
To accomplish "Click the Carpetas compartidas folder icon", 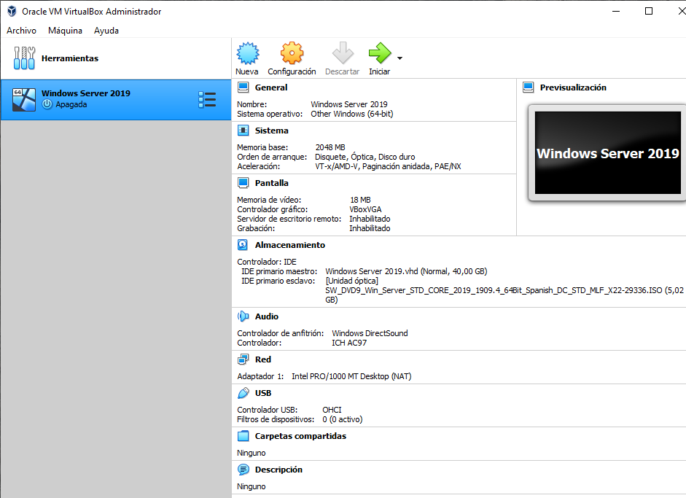I will click(x=243, y=436).
